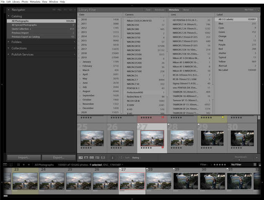Click the filmstrip horizontal scrollbar handle

pyautogui.click(x=5, y=196)
